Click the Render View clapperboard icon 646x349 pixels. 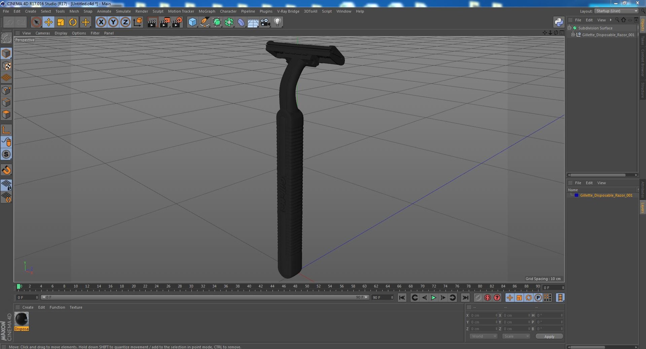(x=152, y=22)
